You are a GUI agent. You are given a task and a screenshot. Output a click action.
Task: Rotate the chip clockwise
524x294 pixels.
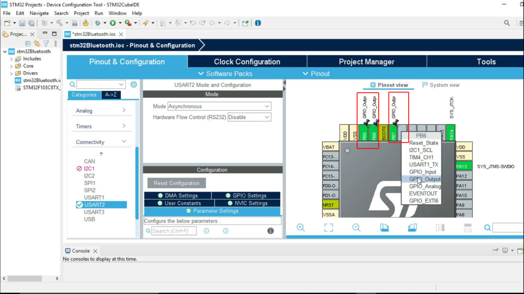[x=384, y=228]
